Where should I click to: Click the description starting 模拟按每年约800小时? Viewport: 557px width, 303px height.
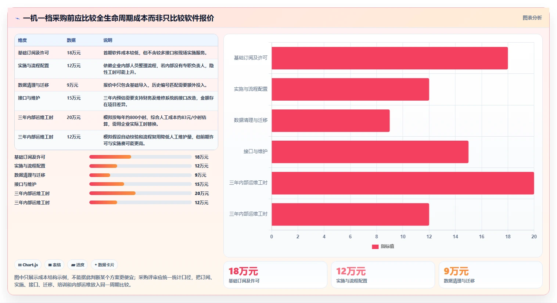pos(155,121)
